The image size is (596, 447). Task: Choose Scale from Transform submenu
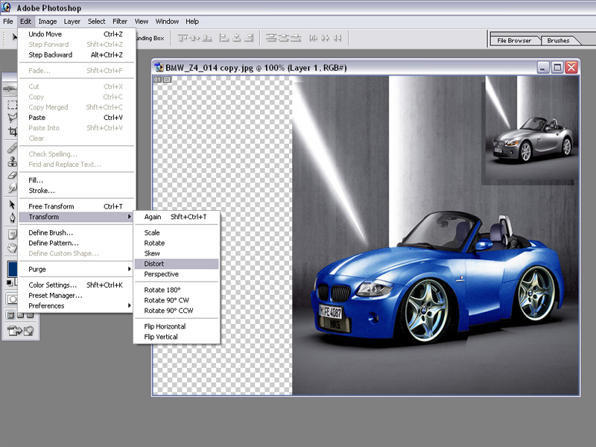tap(177, 232)
